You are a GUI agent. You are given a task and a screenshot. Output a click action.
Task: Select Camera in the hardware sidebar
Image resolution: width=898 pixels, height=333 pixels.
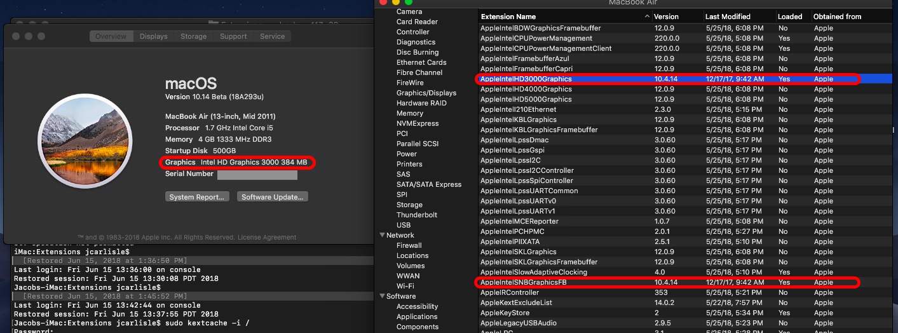coord(409,11)
